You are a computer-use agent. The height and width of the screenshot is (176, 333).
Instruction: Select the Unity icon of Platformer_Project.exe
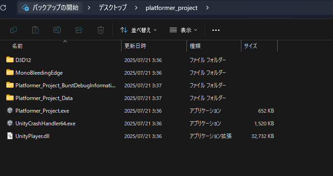point(10,110)
